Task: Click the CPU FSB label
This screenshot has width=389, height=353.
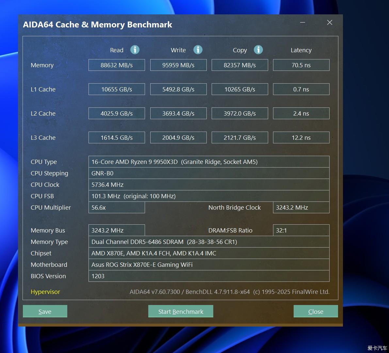Action: 42,196
